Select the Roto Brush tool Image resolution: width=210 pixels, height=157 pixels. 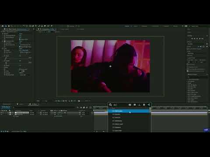pyautogui.click(x=48, y=26)
